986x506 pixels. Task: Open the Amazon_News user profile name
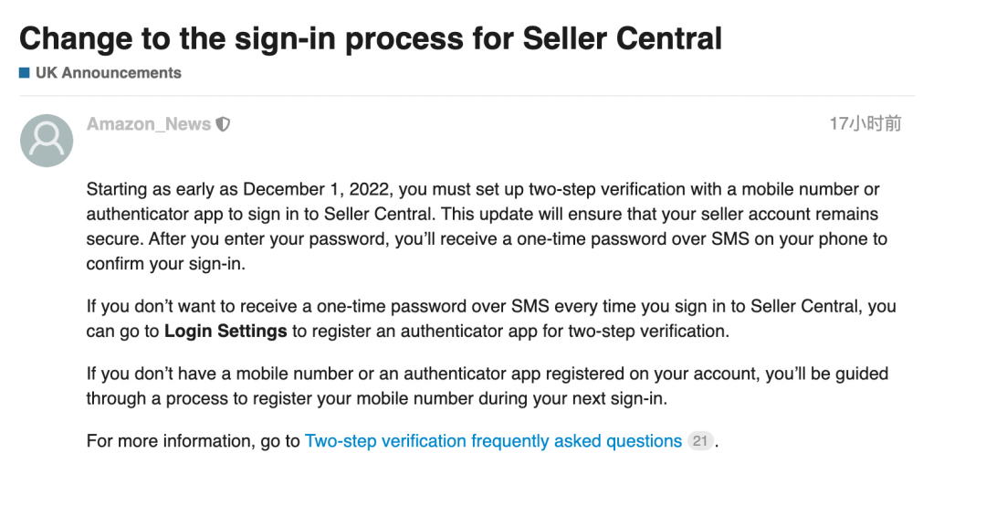[x=149, y=124]
